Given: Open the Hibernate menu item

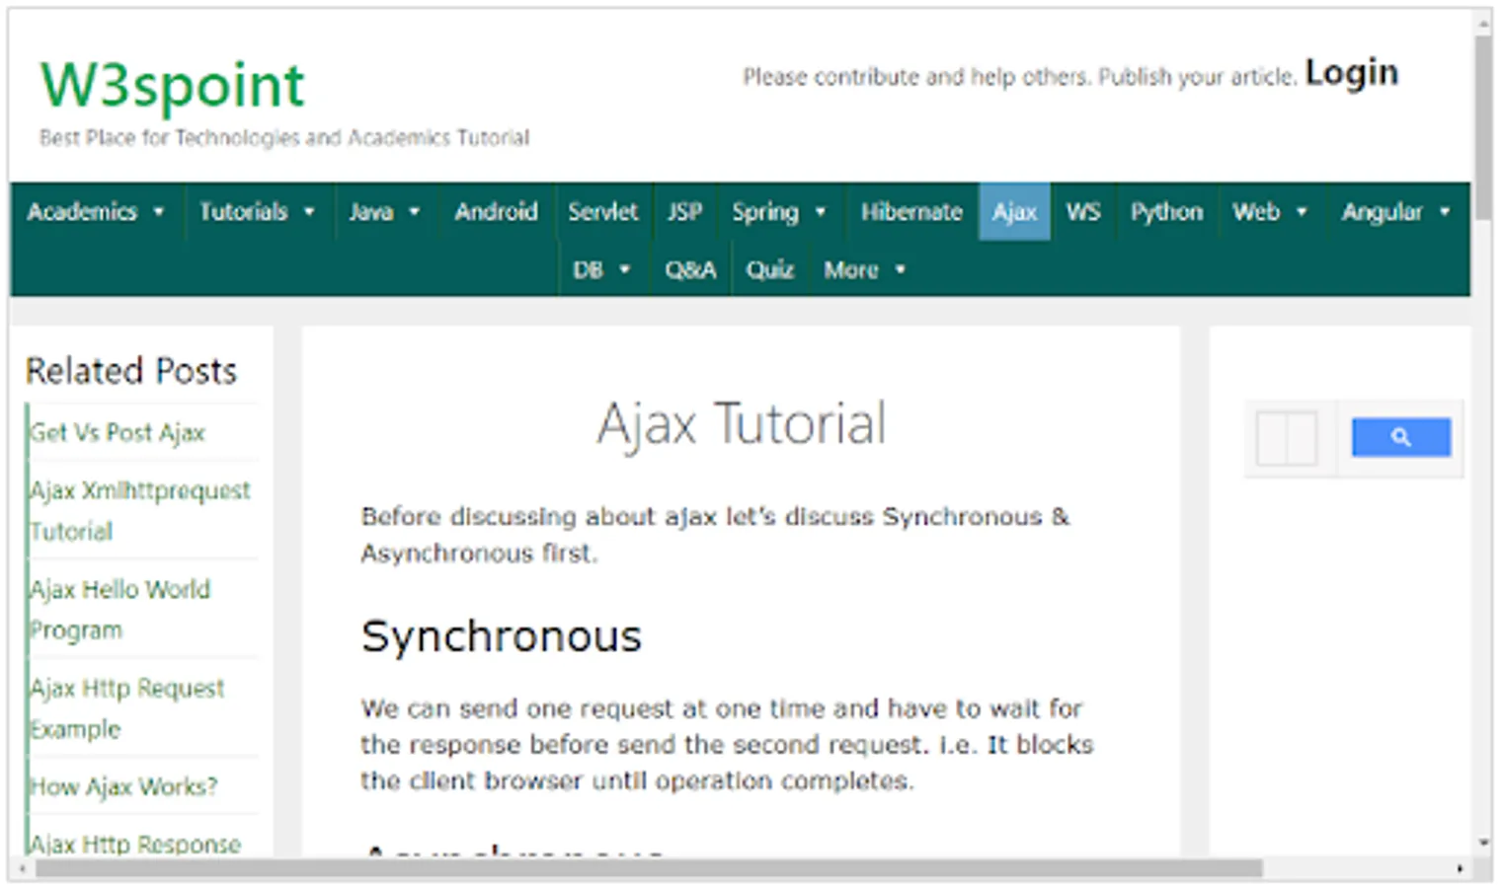Looking at the screenshot, I should click(910, 212).
